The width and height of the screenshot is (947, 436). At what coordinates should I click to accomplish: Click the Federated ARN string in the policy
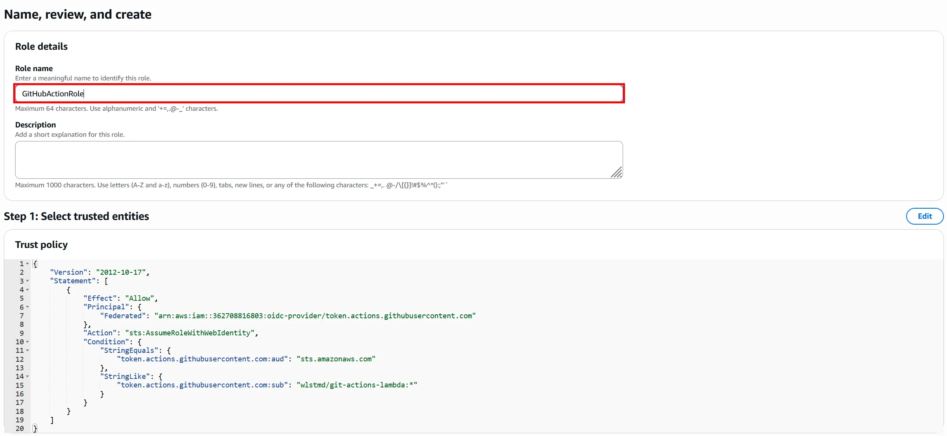click(315, 316)
